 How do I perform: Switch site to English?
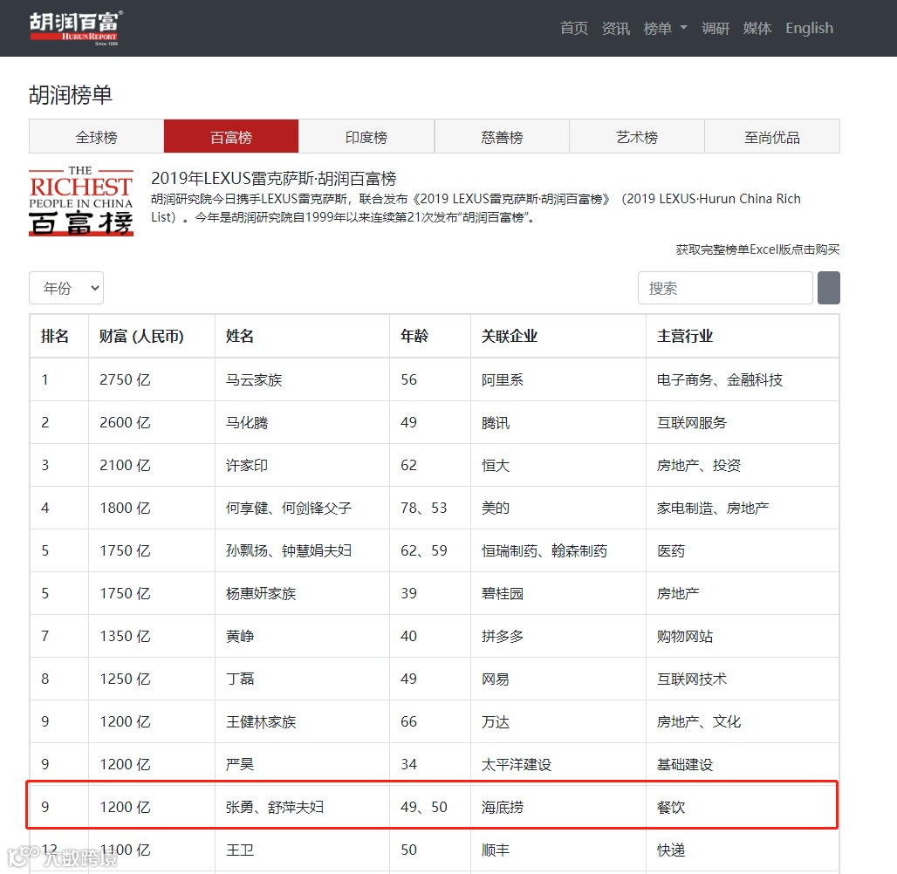[809, 28]
